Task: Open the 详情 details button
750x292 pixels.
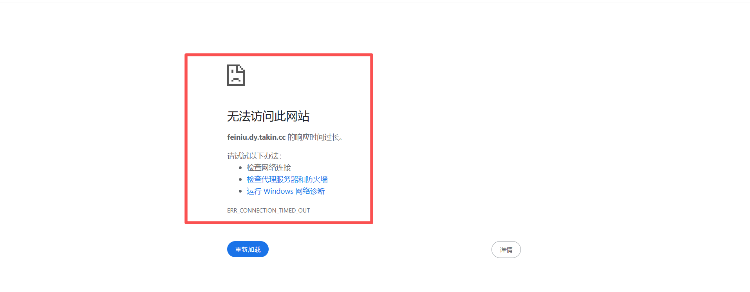Action: click(506, 250)
